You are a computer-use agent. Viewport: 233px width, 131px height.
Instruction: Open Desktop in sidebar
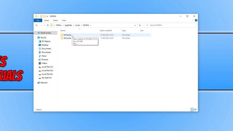pyautogui.click(x=45, y=45)
